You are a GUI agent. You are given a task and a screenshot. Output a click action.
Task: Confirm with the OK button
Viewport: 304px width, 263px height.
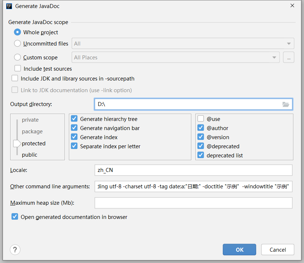tap(239, 250)
